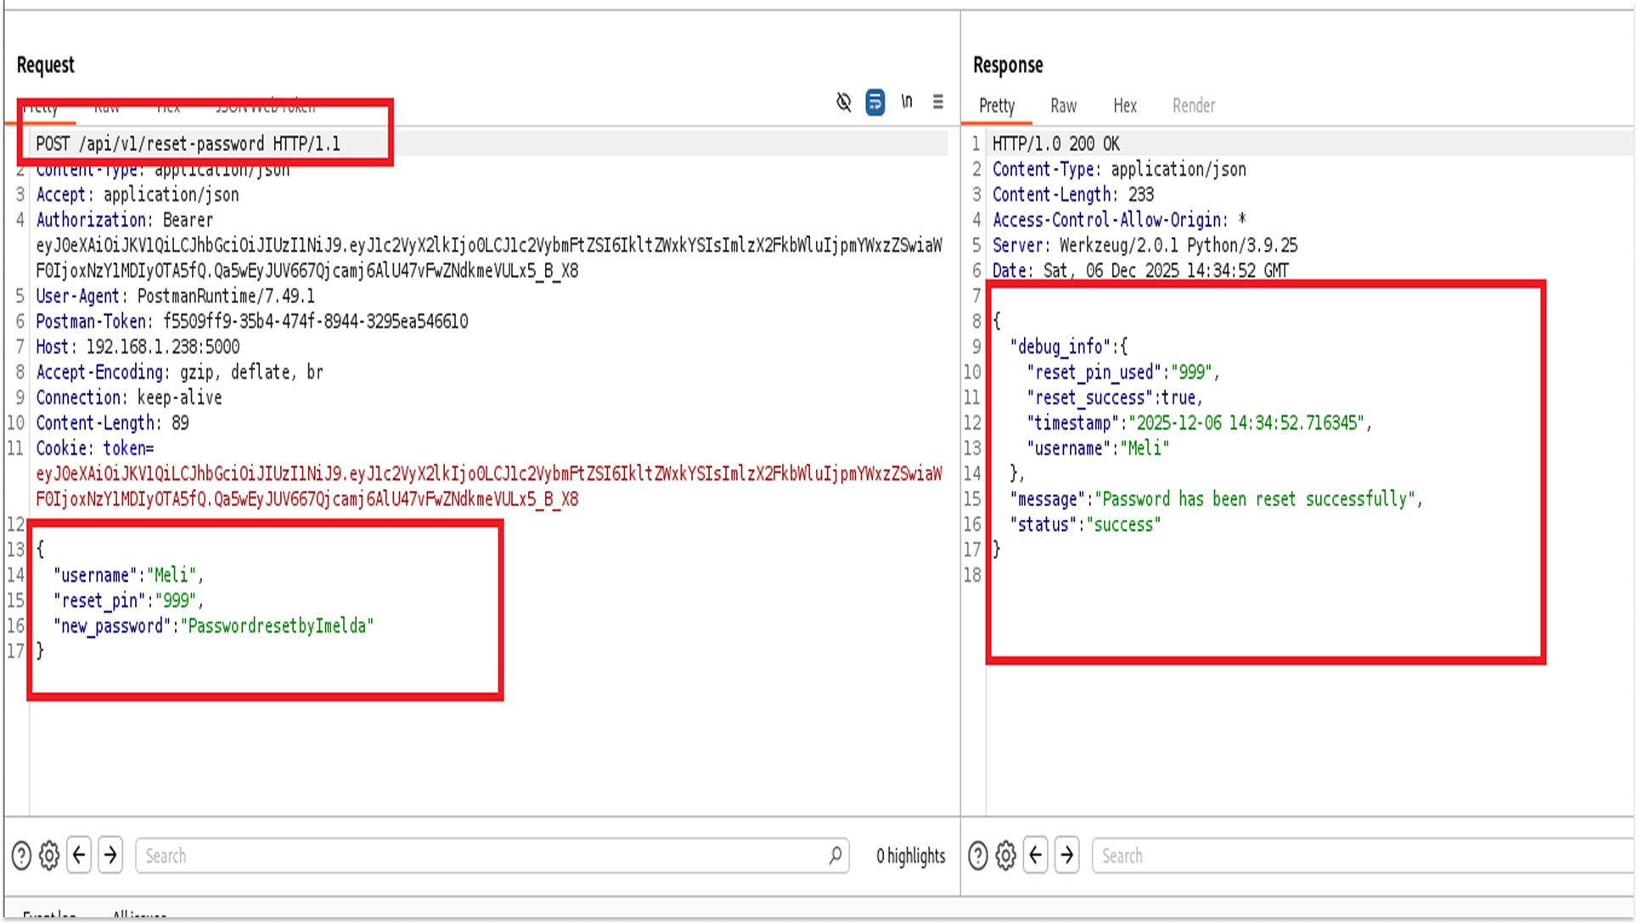1637x924 pixels.
Task: Click the magnifier icon in request search bar
Action: [x=835, y=855]
